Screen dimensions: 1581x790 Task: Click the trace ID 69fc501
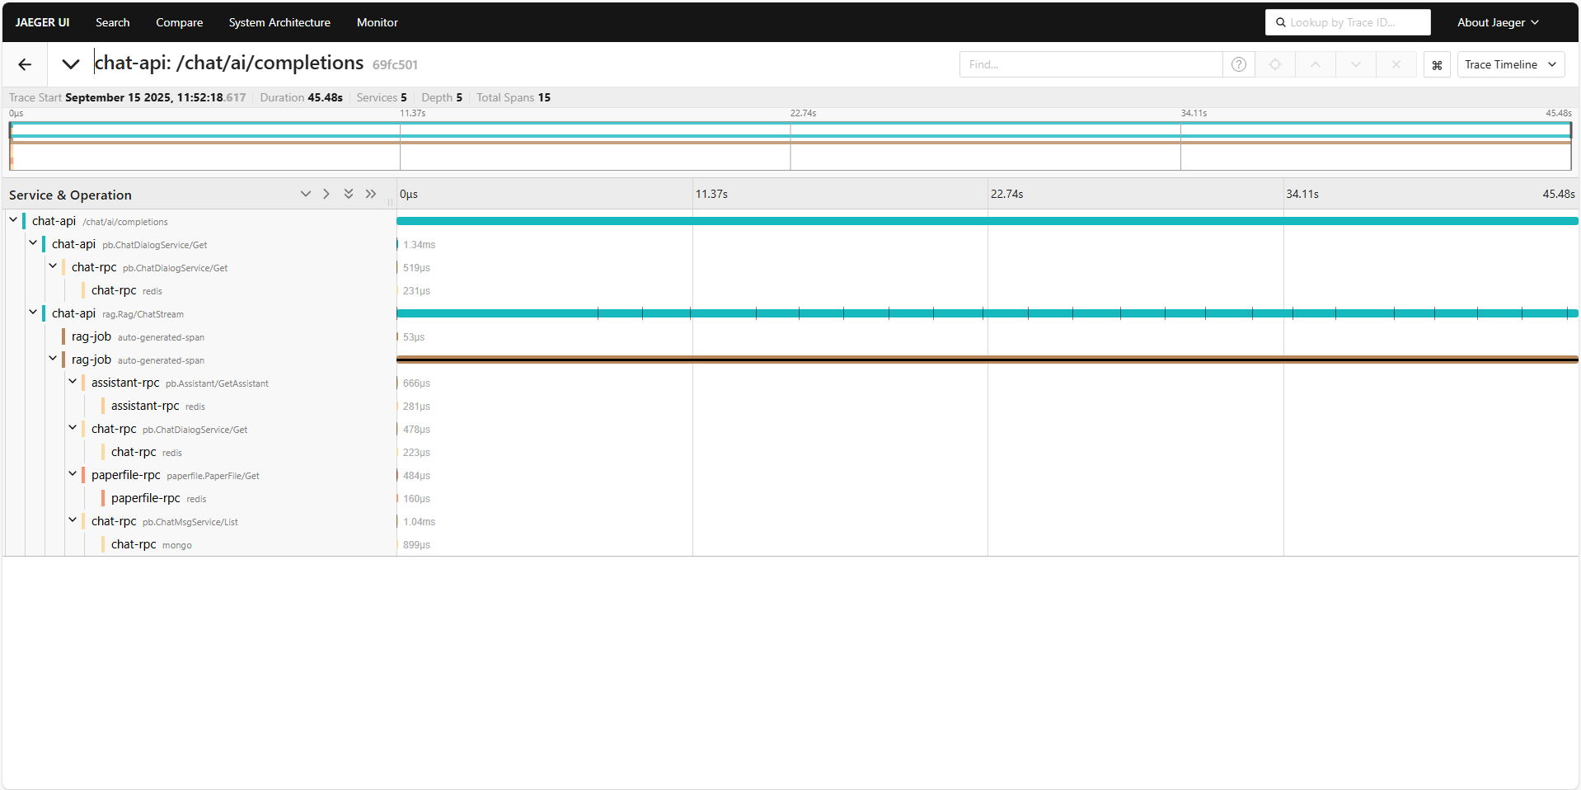[x=395, y=65]
